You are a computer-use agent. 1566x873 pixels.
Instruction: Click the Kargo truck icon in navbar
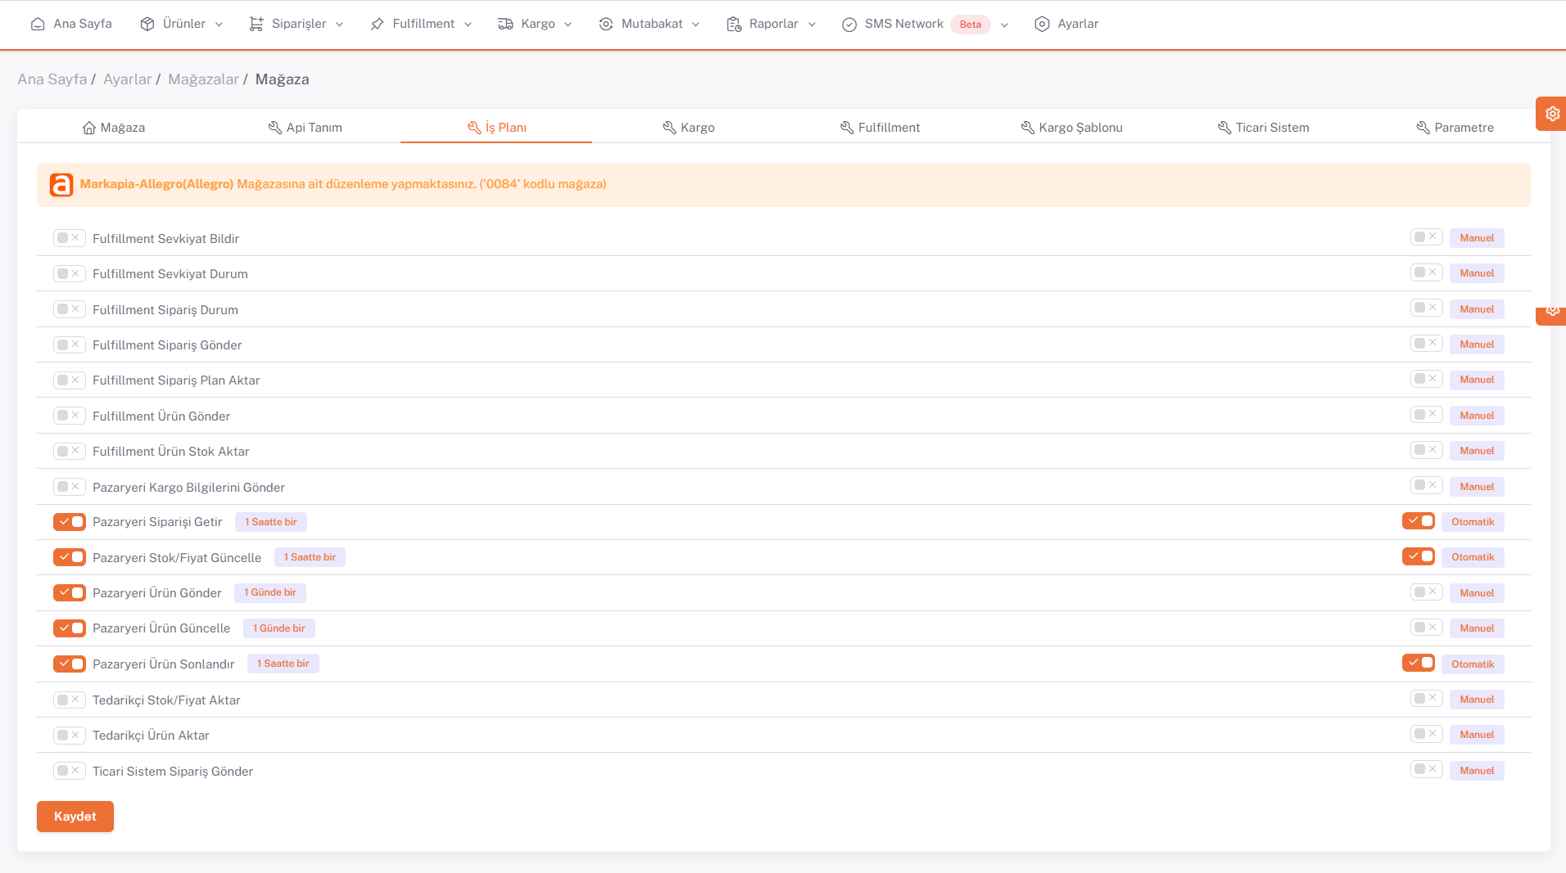505,24
